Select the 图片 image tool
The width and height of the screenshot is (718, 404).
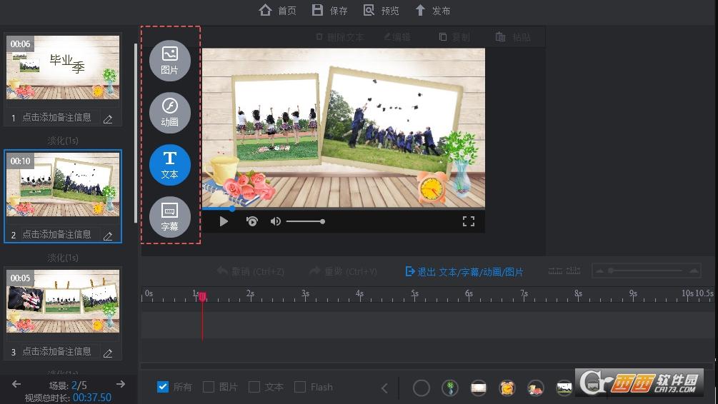tap(170, 61)
